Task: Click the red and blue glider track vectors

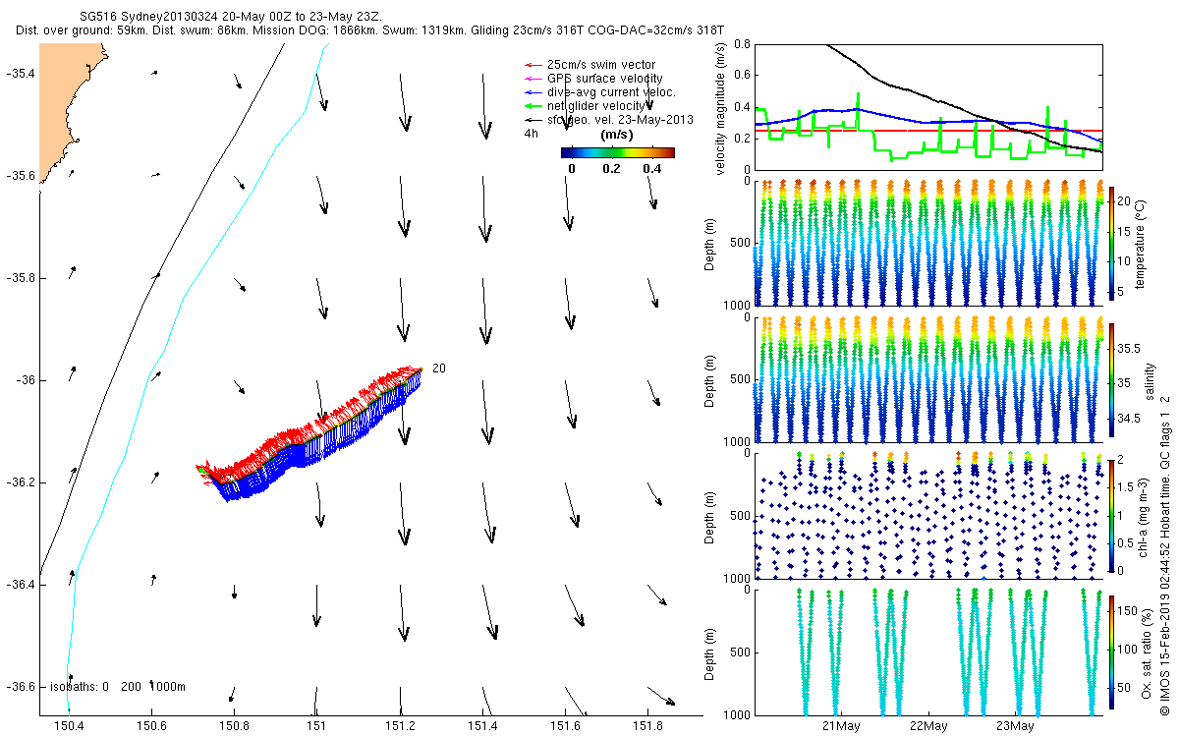Action: 309,434
